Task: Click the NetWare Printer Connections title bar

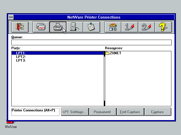Action: pyautogui.click(x=94, y=17)
